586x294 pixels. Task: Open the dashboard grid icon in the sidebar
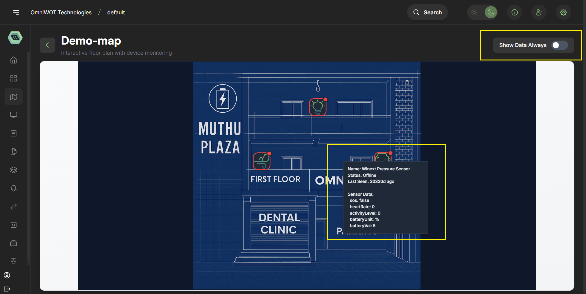pos(13,78)
